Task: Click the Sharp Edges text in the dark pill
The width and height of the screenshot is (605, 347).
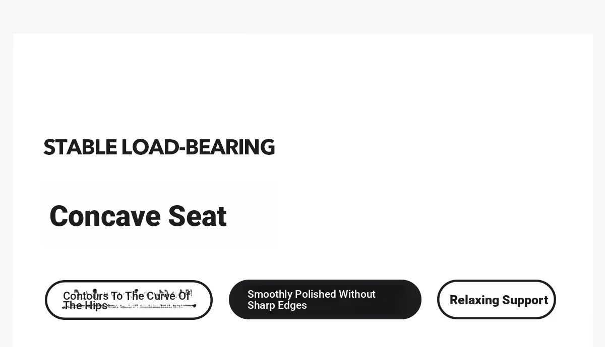Action: [277, 305]
